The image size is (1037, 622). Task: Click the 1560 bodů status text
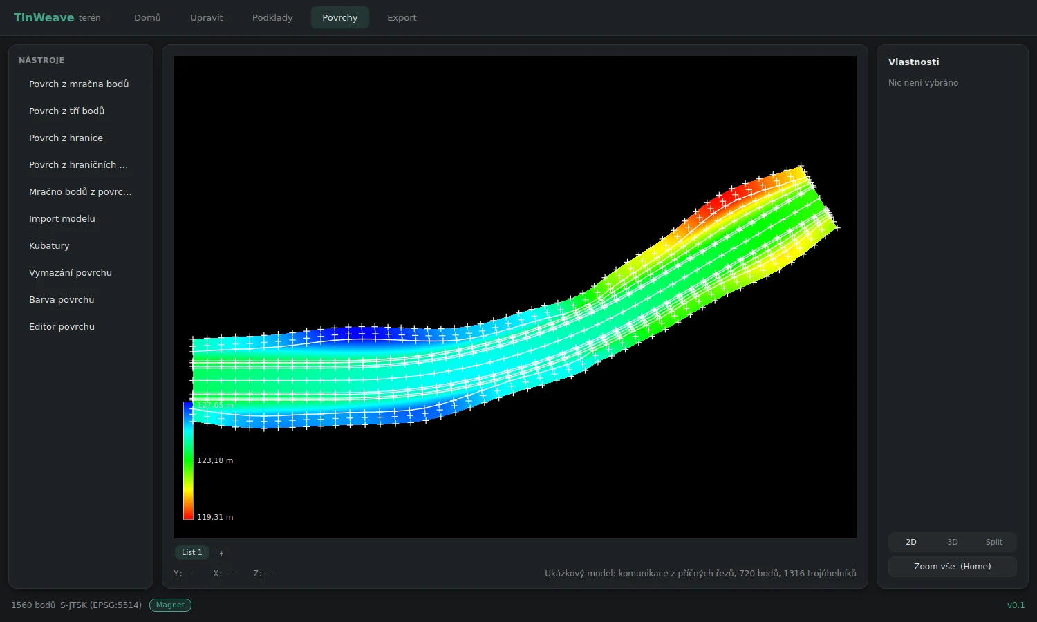[x=33, y=605]
